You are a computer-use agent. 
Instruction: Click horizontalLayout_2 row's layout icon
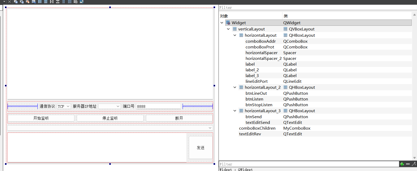coord(241,87)
